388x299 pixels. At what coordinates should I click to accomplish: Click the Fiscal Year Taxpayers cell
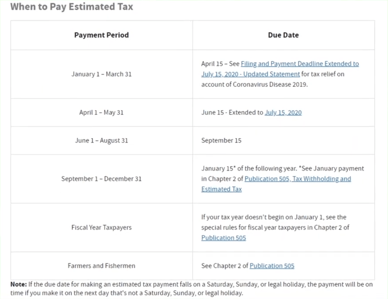coord(101,227)
